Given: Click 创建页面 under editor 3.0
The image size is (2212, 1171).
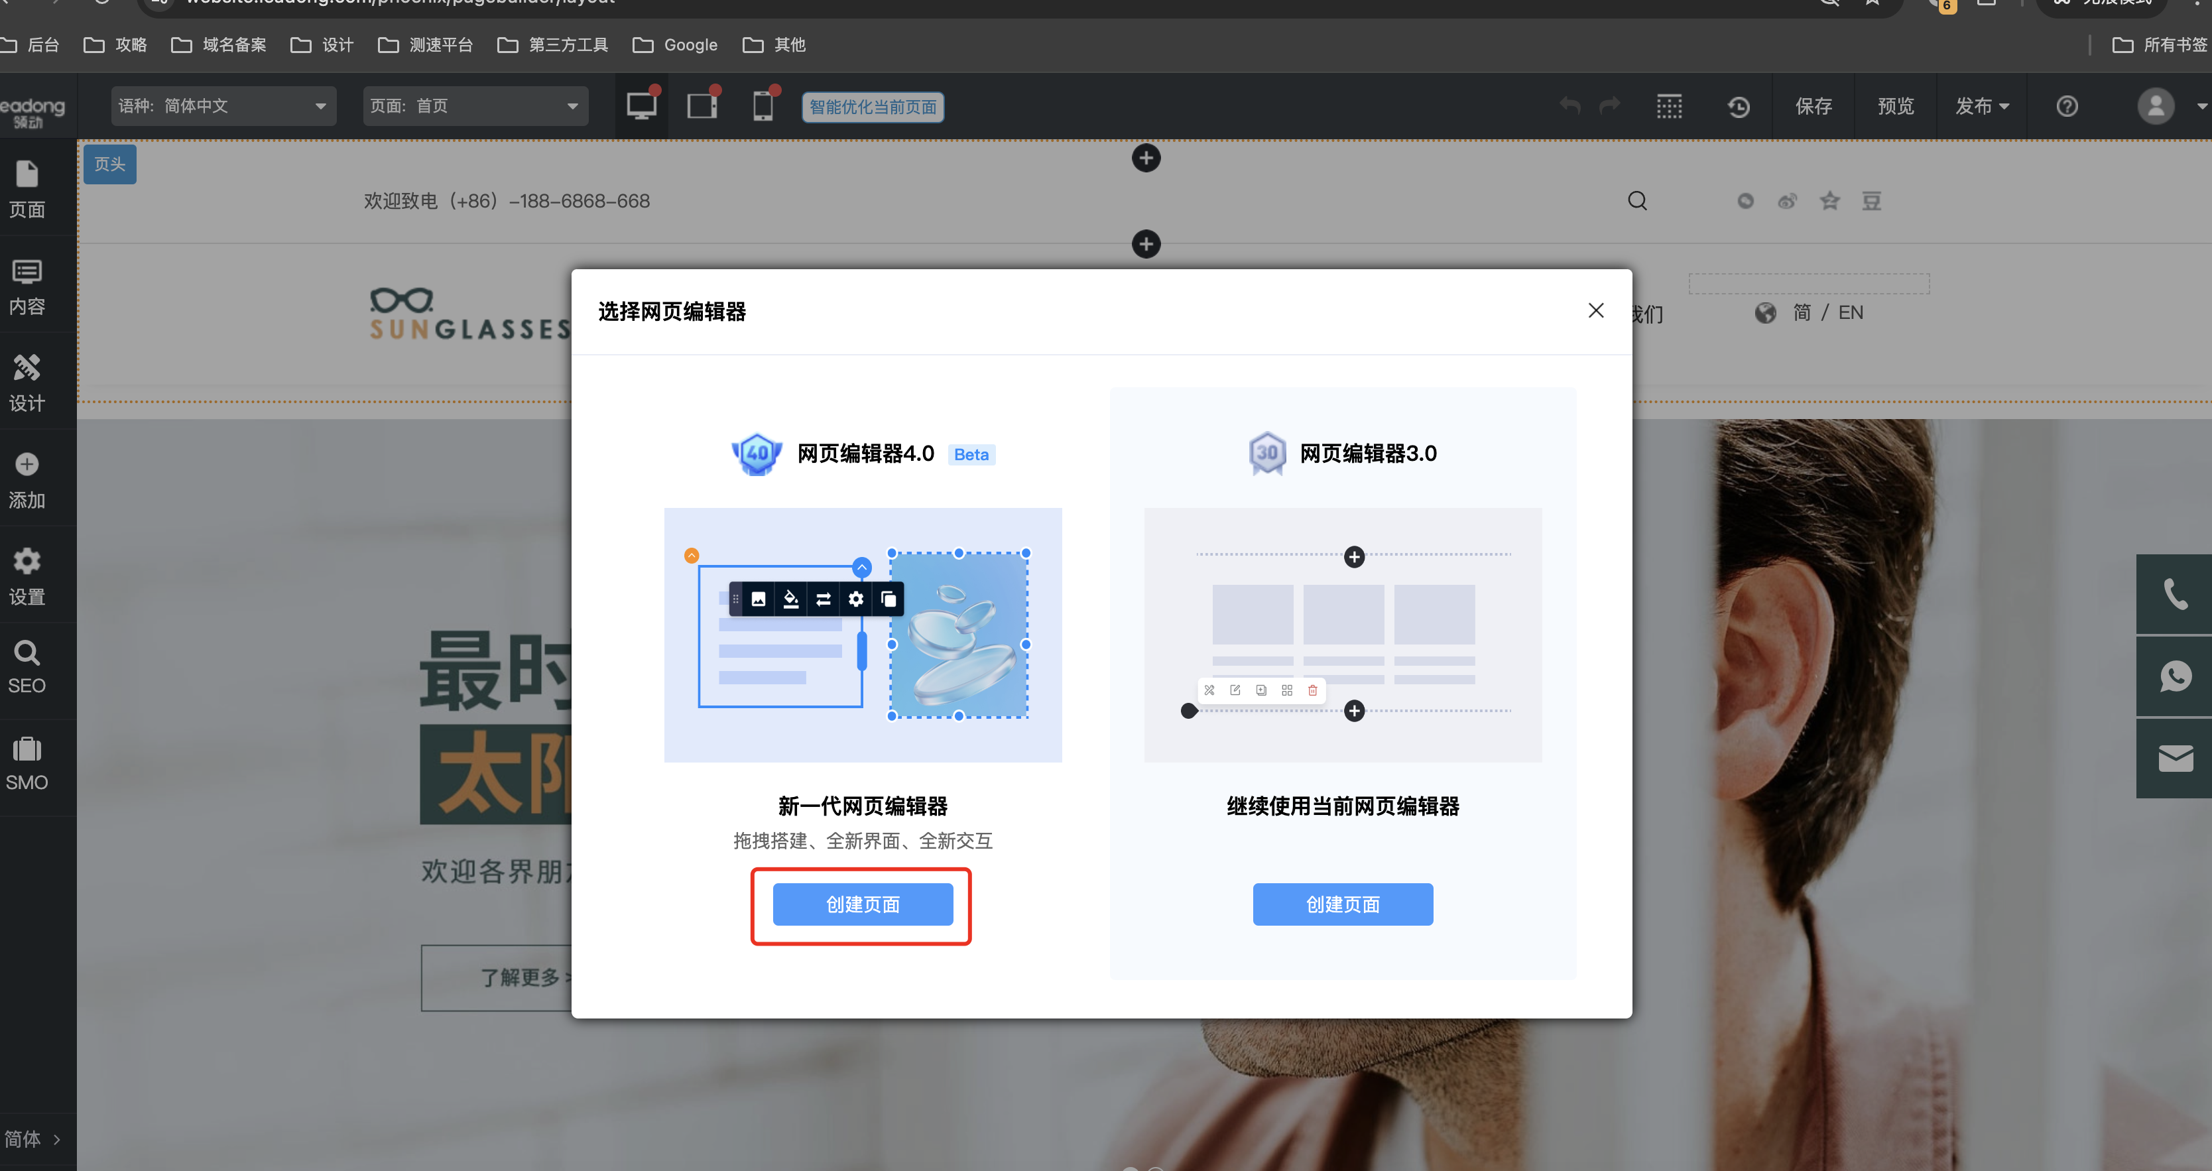Looking at the screenshot, I should point(1342,904).
